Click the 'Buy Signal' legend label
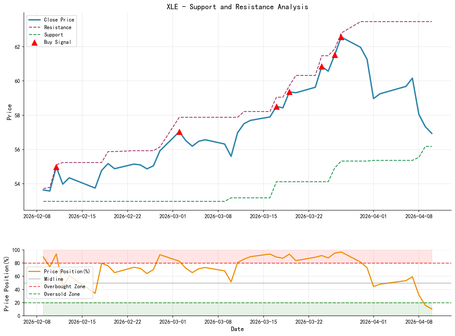 pyautogui.click(x=57, y=42)
